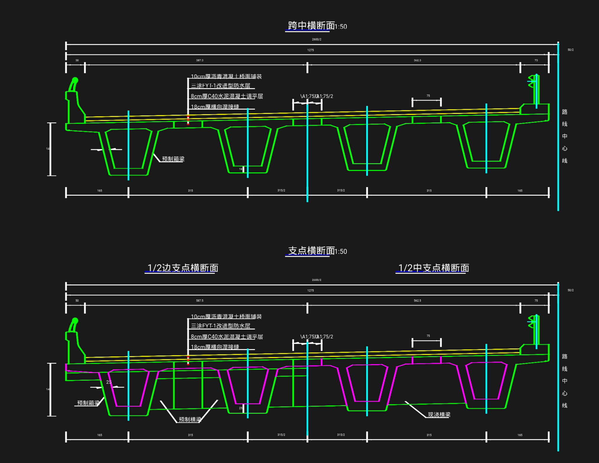The height and width of the screenshot is (463, 599).
Task: Click the 10cm厚沥青混凝土桥面铺装 note in mid-span section
Action: [226, 76]
